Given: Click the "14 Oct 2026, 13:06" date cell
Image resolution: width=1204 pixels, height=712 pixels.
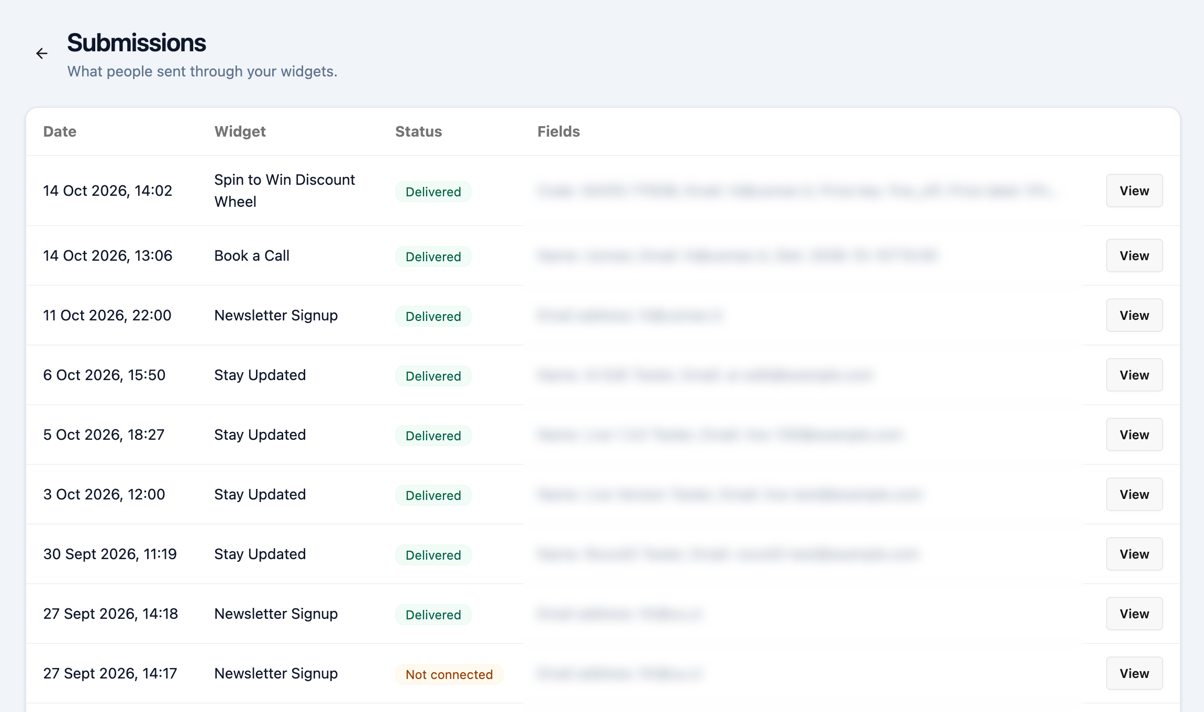Looking at the screenshot, I should [x=107, y=255].
